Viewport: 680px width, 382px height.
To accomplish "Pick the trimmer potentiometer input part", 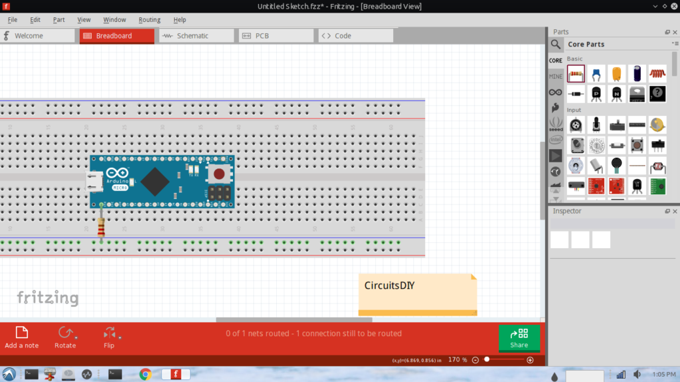I will 576,125.
